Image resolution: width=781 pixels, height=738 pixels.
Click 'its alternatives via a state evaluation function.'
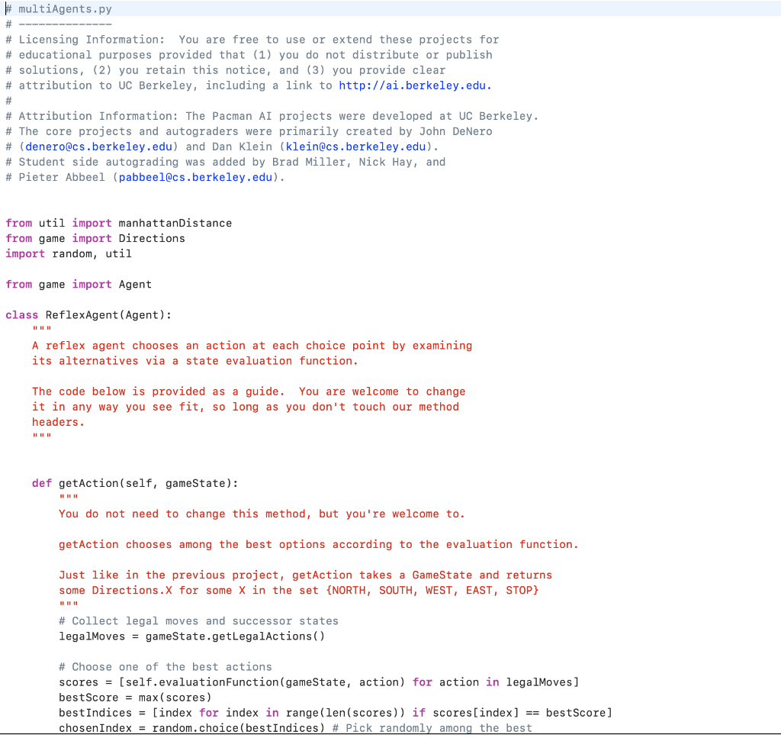coord(195,361)
